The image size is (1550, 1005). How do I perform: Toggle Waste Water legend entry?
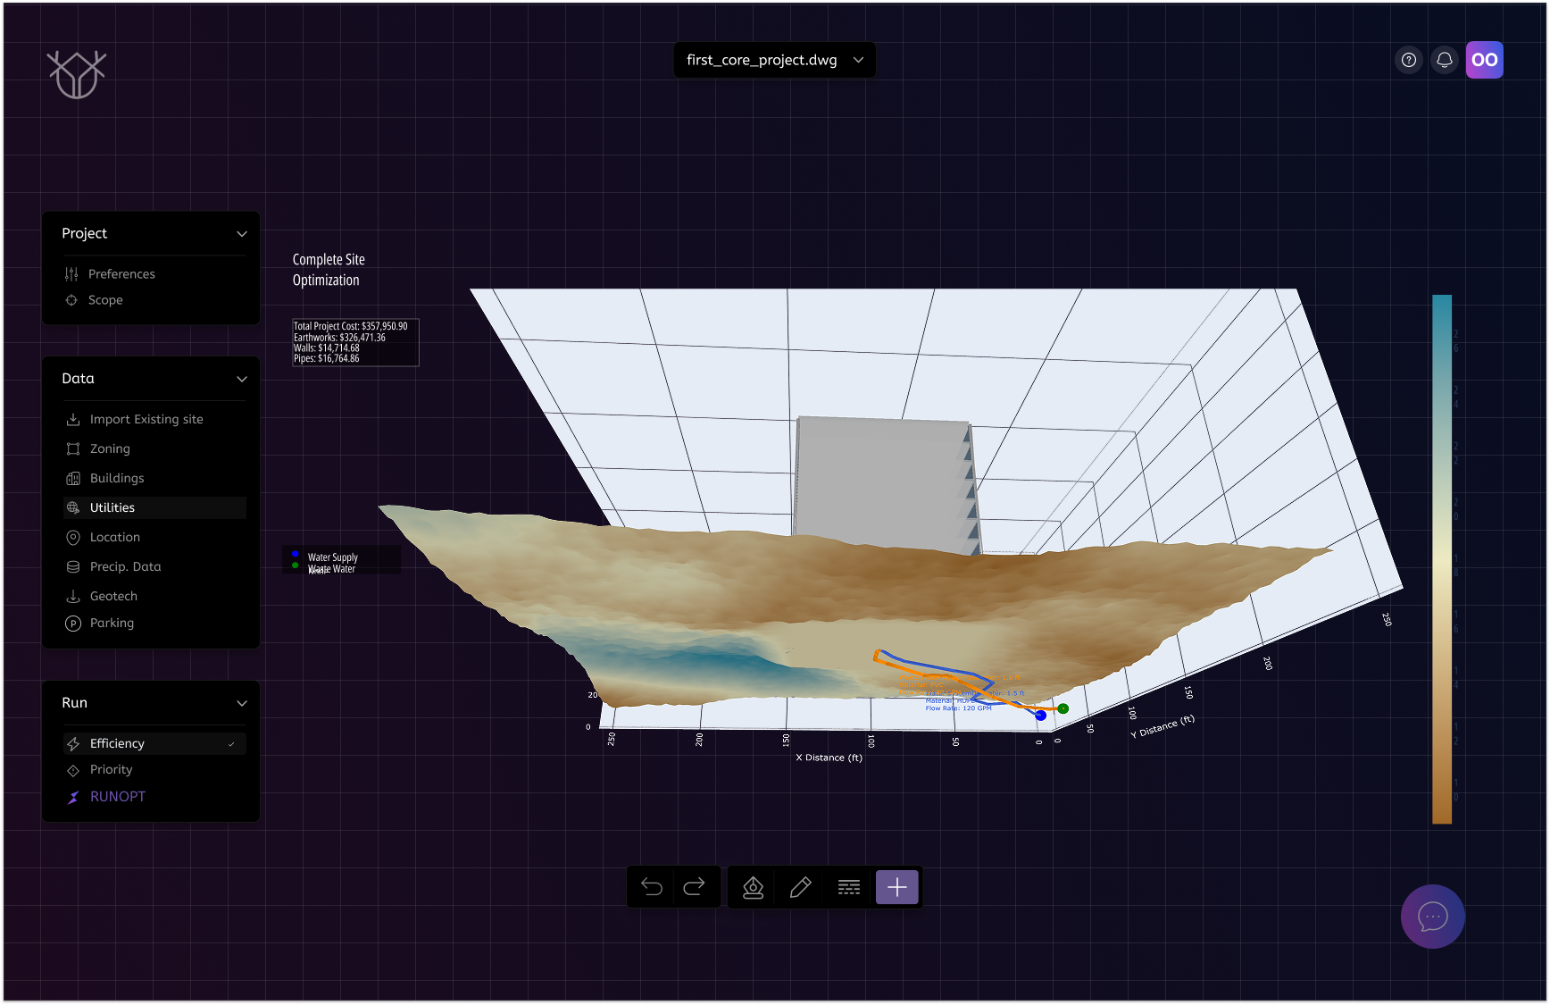[x=332, y=569]
